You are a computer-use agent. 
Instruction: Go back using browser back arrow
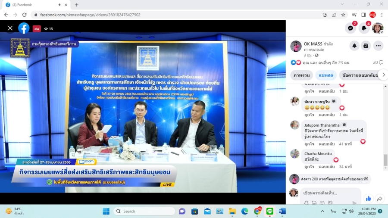point(6,15)
